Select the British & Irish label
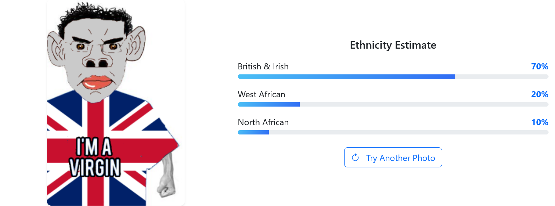The image size is (555, 206). [x=263, y=67]
